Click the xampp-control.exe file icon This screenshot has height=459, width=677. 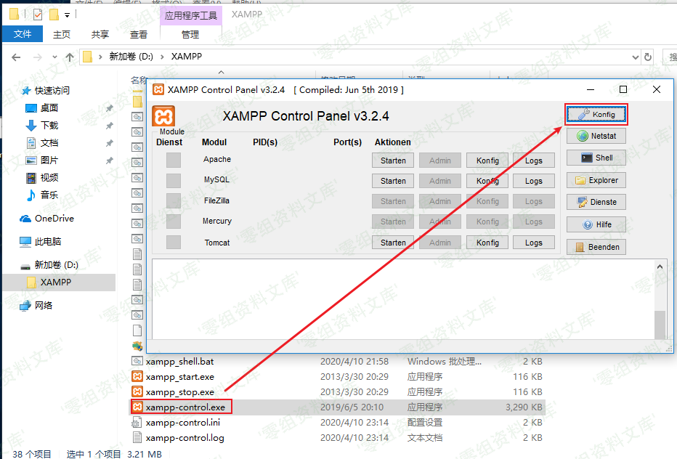pos(137,407)
